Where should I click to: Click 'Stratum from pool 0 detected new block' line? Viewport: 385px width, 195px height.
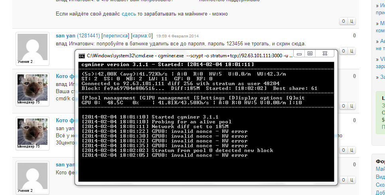(177, 150)
